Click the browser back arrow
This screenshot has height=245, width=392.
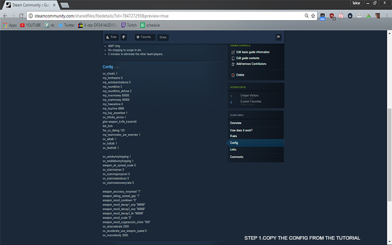tap(5, 16)
